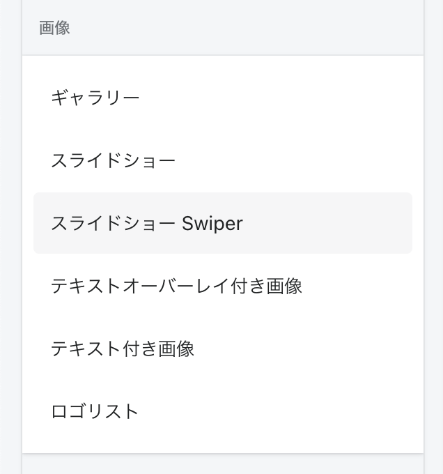Select the second entry in the 画像 list
Screen dimensions: 443x474
[x=113, y=161]
